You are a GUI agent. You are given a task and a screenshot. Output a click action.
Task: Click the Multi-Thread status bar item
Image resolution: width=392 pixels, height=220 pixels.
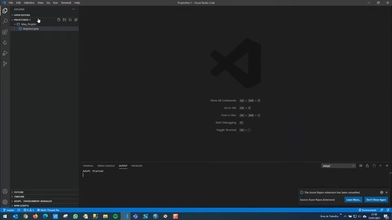(48, 210)
